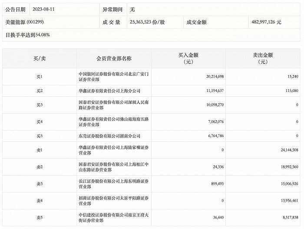Click sell amount 115,080
Screen dimensions: 304x229
(292, 91)
